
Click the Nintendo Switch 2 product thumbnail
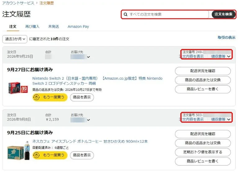coord(18,88)
